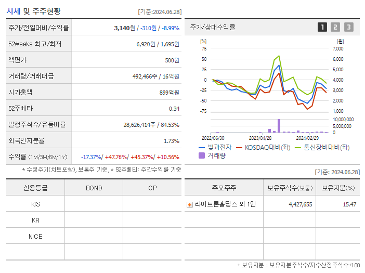Click the market cap value 899억원
Viewport: 365px width, 273px height.
pyautogui.click(x=170, y=93)
